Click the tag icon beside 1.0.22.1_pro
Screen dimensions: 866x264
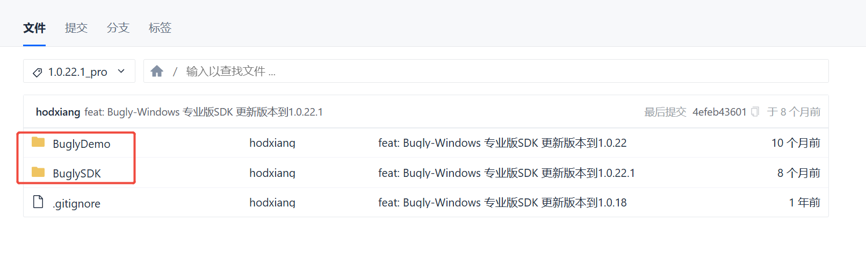38,73
